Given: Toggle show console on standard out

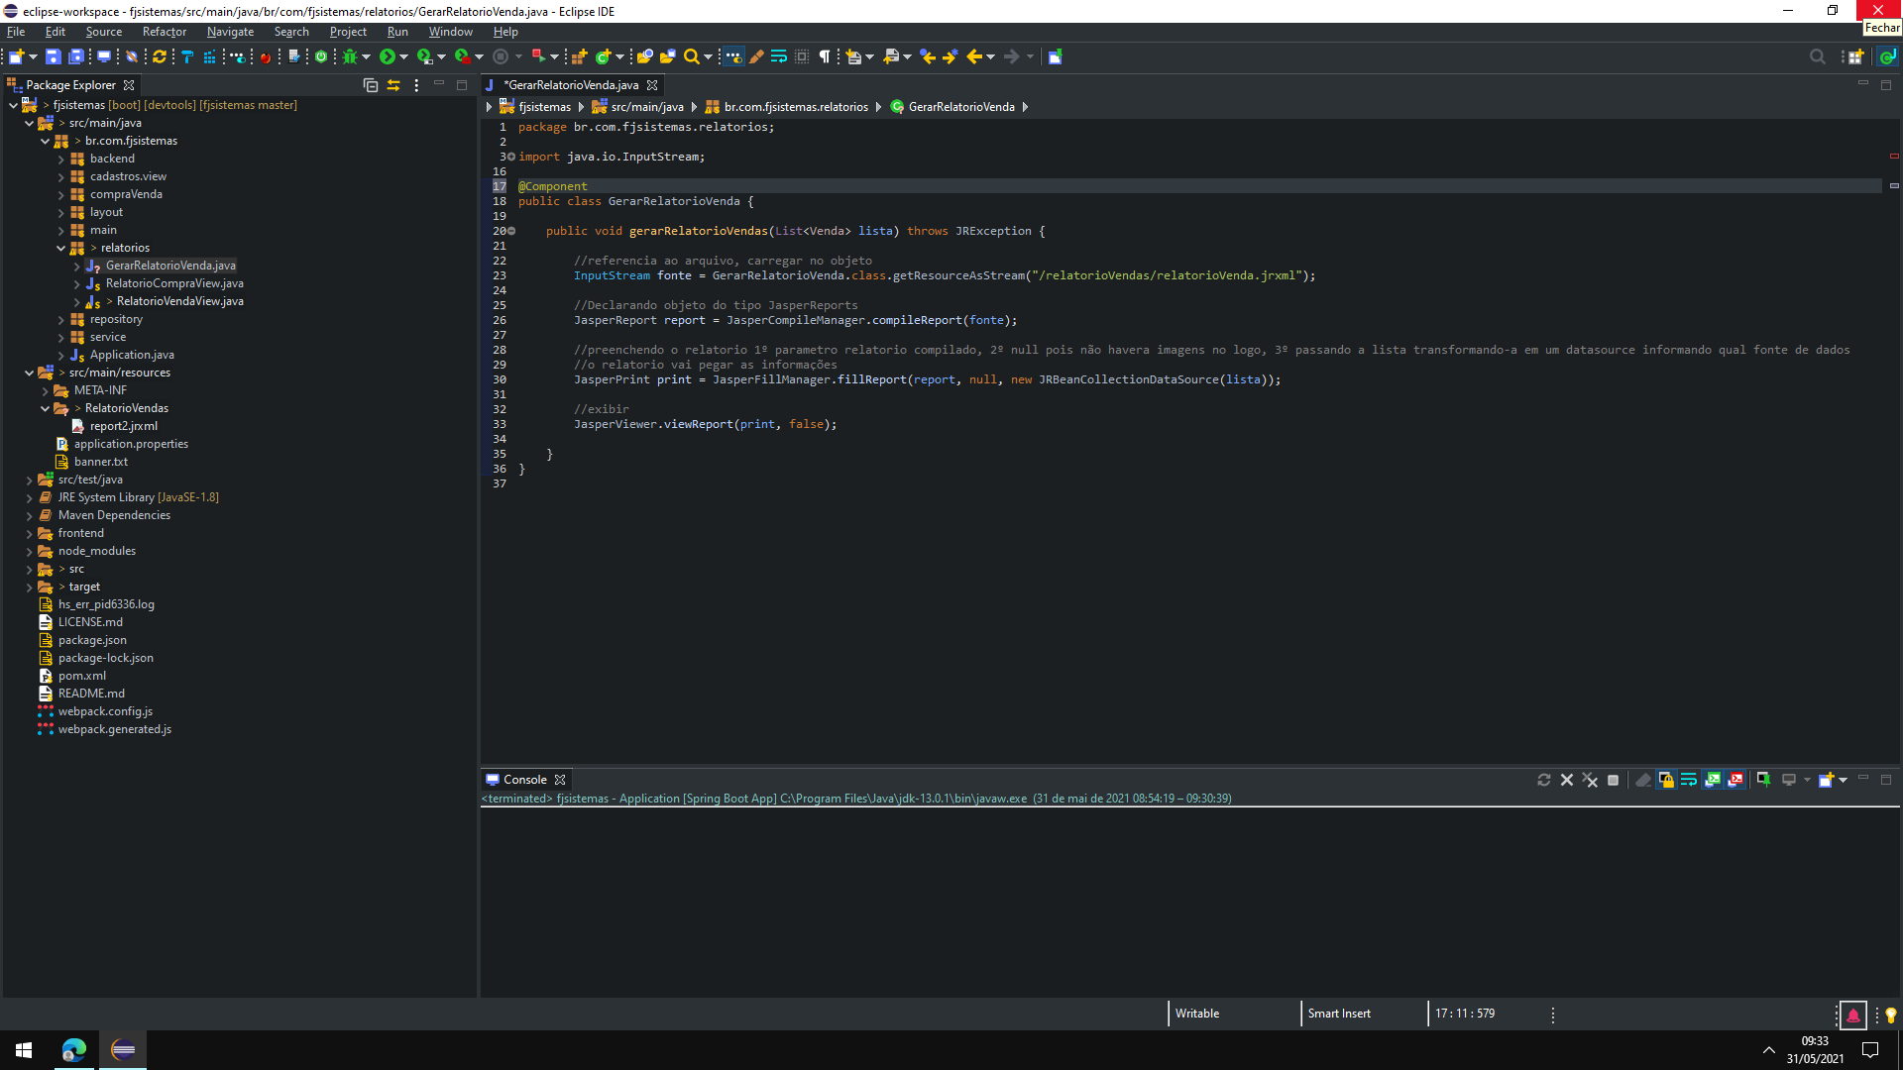Looking at the screenshot, I should click(1713, 781).
